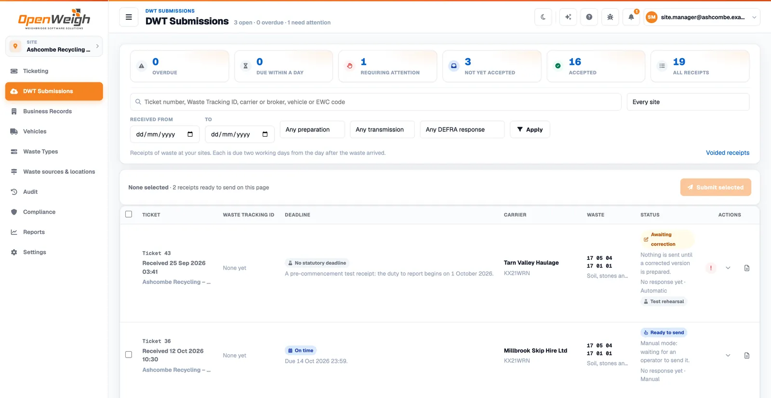Viewport: 771px width, 398px height.
Task: Click calendar icon in To date field
Action: click(x=265, y=134)
